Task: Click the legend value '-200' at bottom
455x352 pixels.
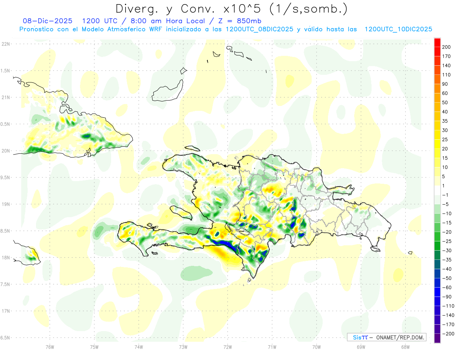Action: 448,334
